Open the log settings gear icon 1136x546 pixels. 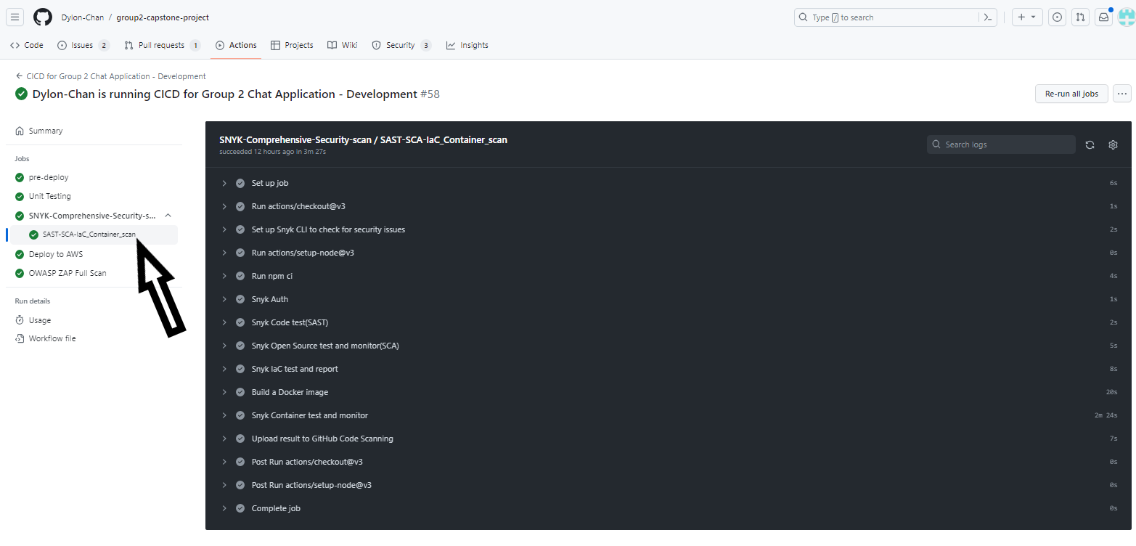(x=1113, y=144)
